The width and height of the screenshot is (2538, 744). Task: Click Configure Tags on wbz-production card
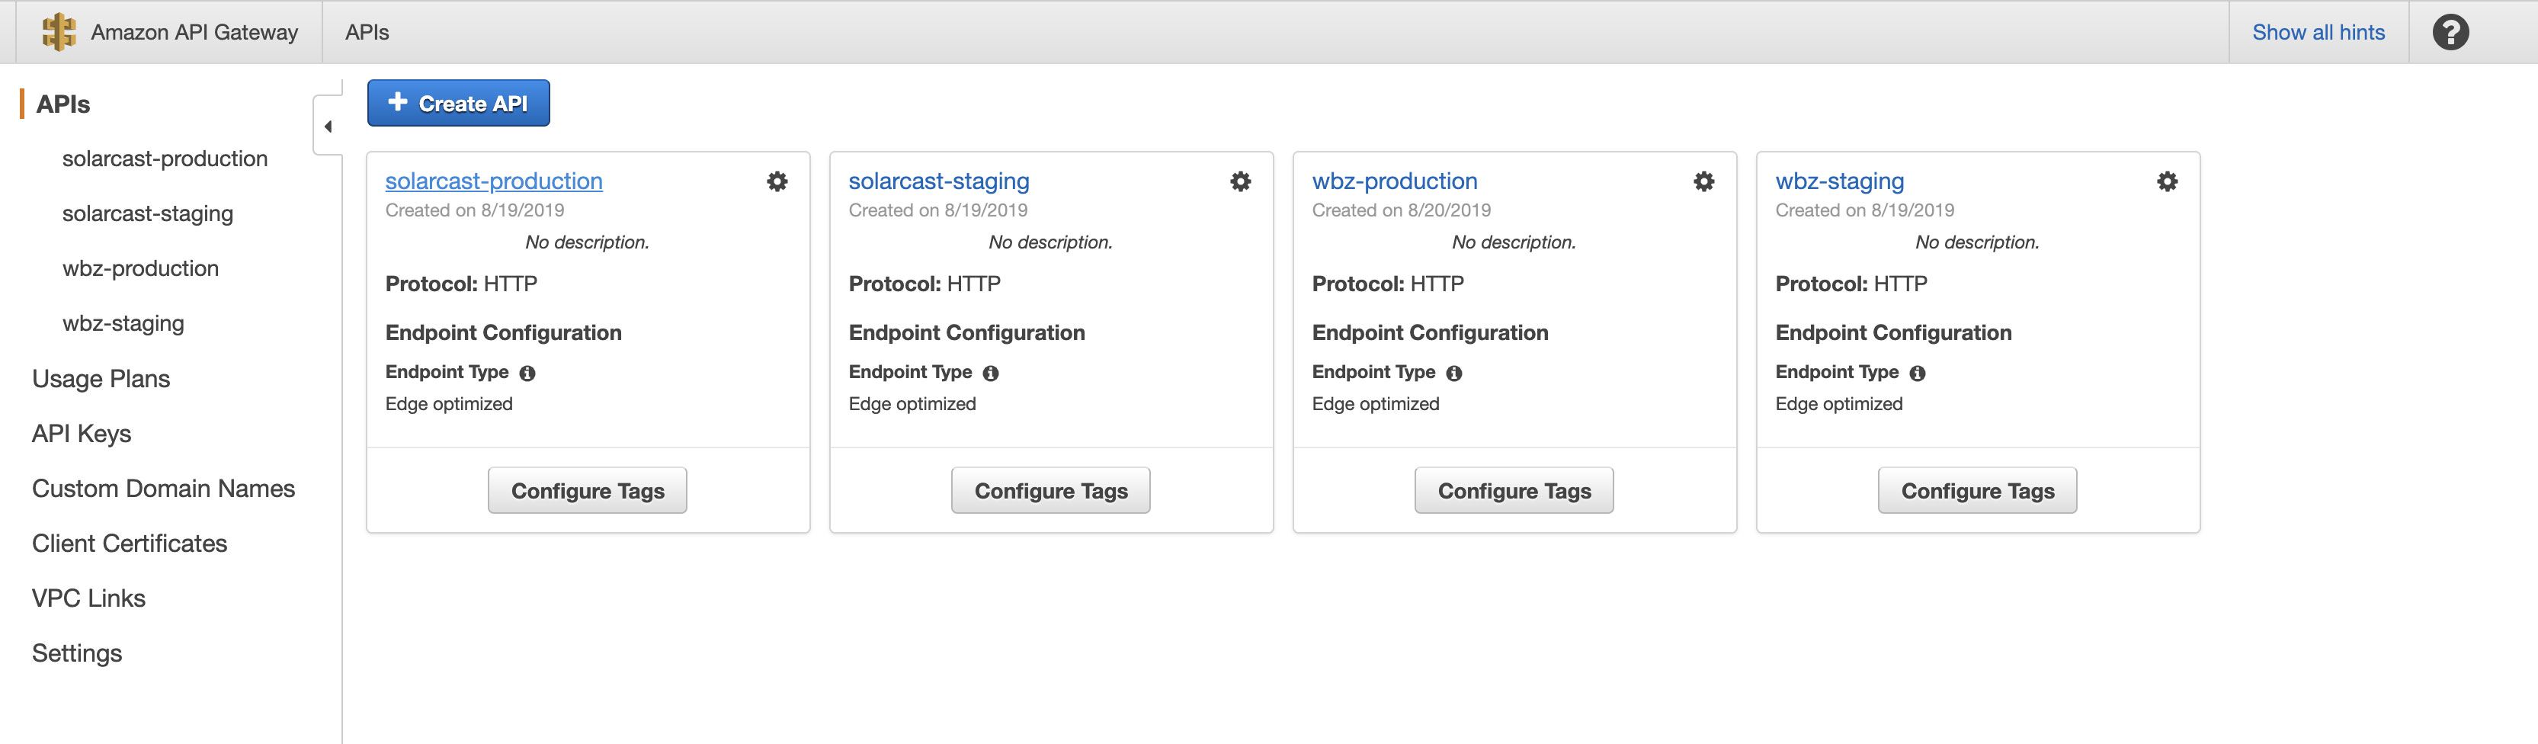point(1514,491)
